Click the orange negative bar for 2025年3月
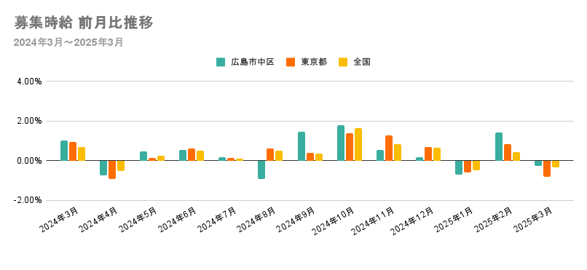 (547, 169)
